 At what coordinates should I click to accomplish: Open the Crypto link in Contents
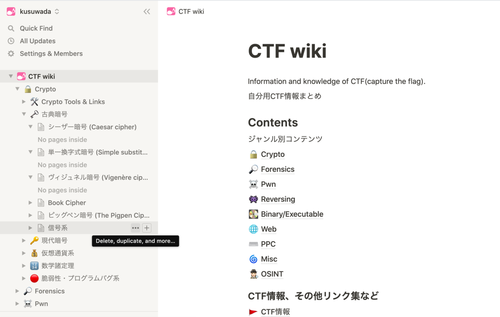[x=273, y=154]
